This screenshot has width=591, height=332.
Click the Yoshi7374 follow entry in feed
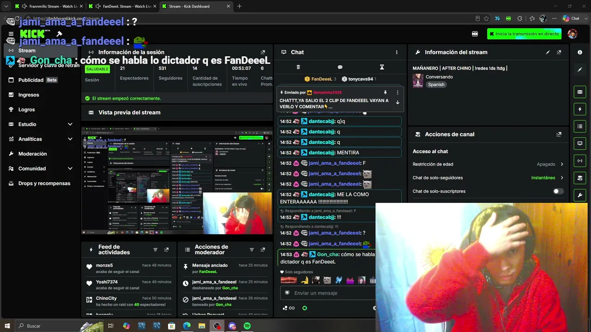tap(129, 285)
